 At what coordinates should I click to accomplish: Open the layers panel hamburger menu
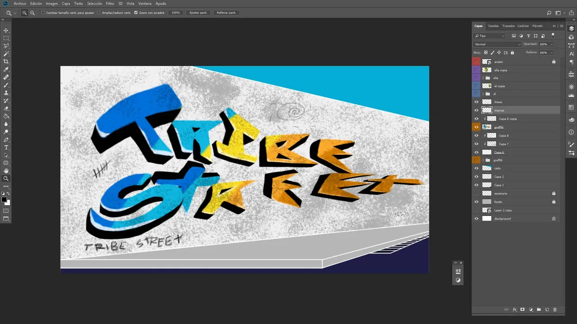pos(562,26)
